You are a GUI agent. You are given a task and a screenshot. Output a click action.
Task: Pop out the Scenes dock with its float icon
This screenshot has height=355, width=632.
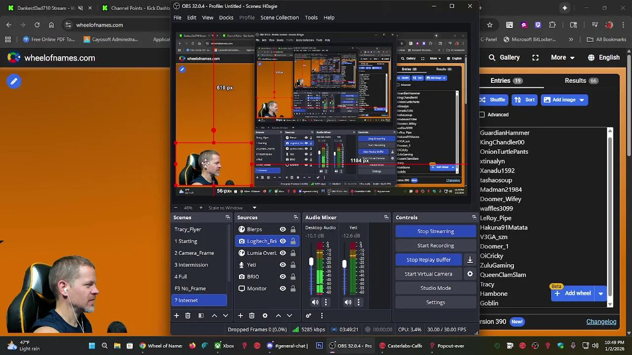[228, 217]
